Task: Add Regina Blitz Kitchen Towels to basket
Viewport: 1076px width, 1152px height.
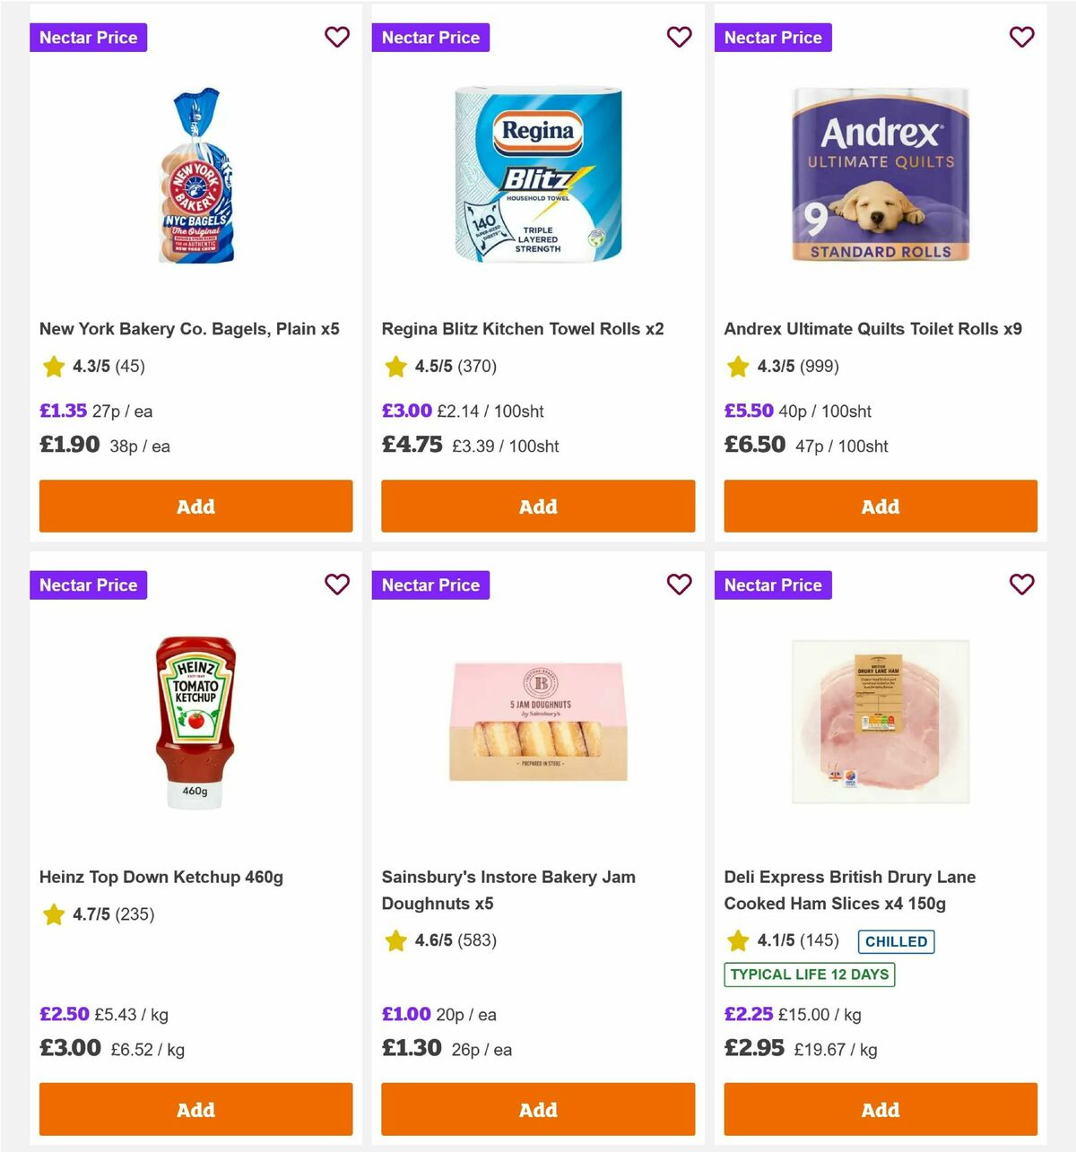Action: pos(537,506)
